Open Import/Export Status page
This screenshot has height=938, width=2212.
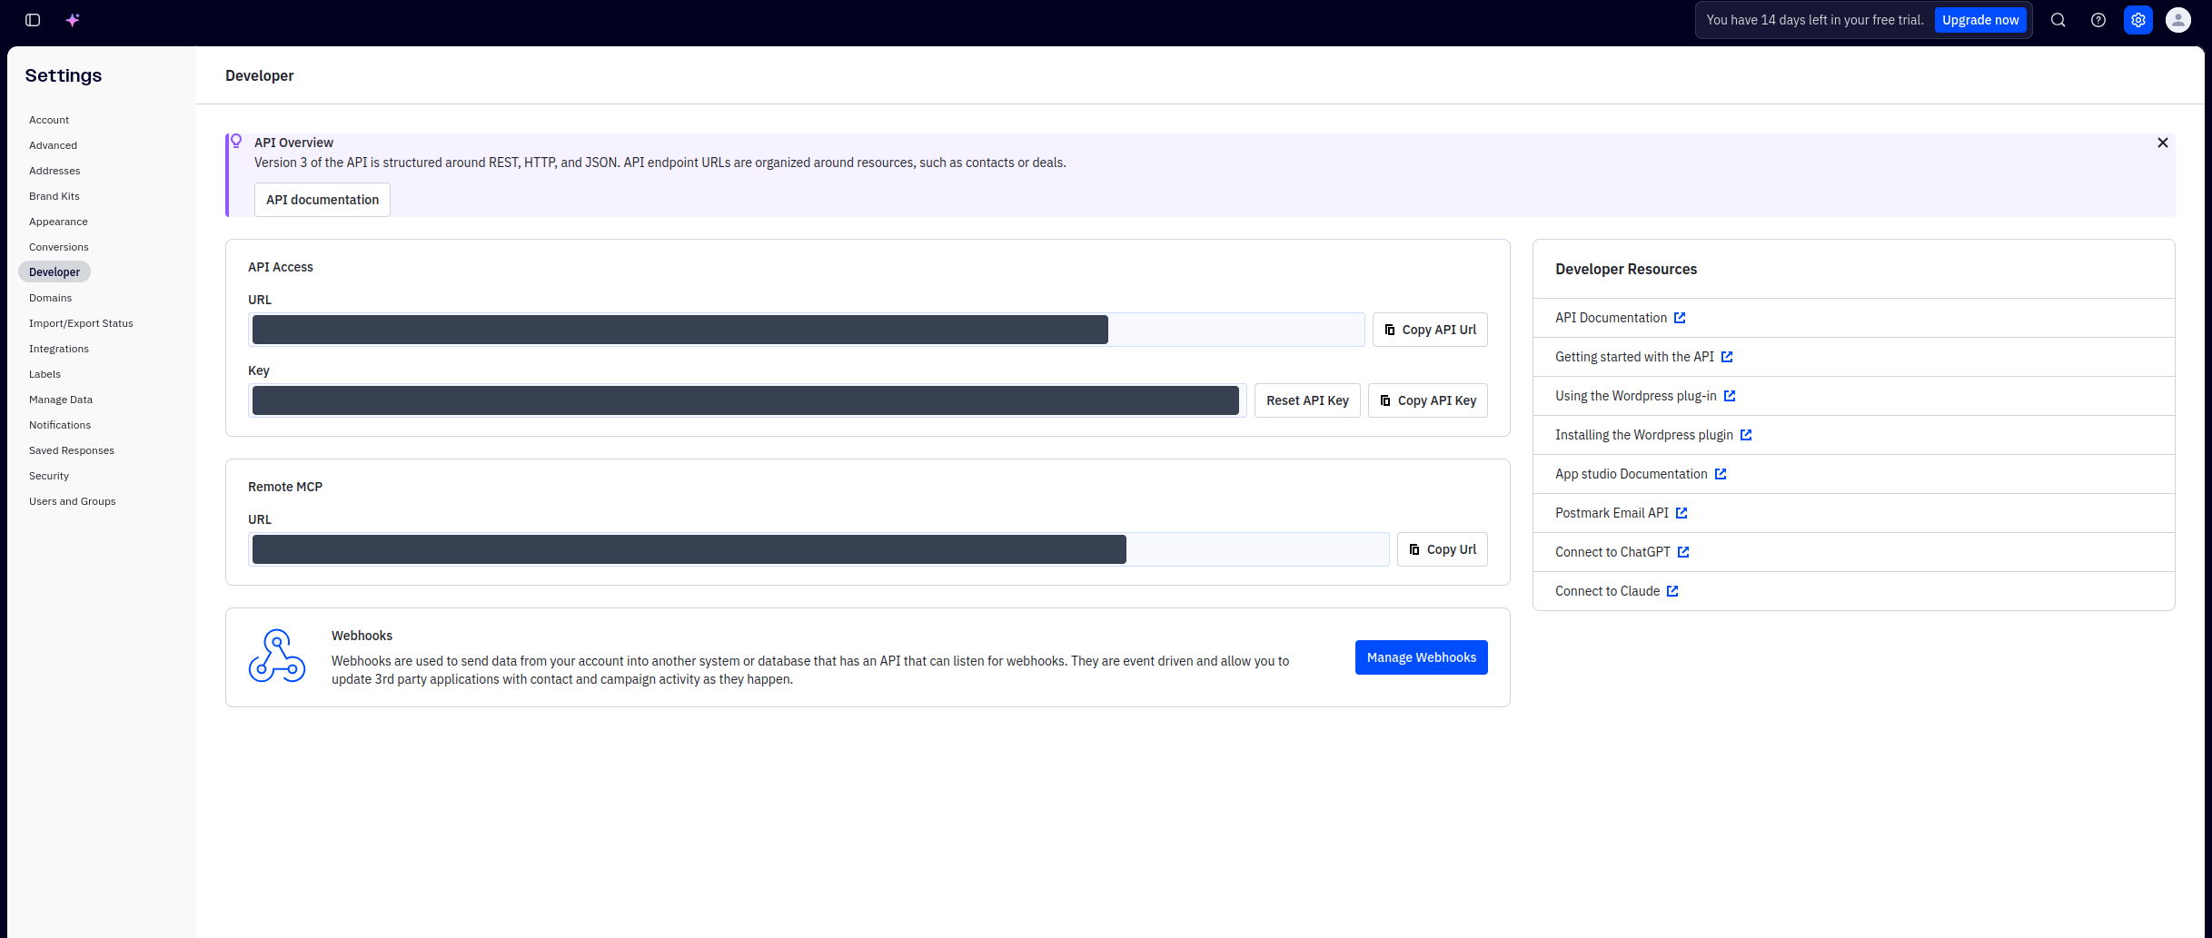click(81, 323)
